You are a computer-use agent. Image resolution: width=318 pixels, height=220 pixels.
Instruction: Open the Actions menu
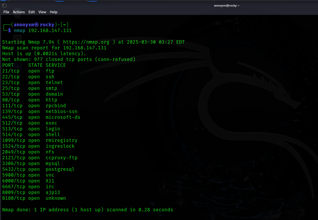(19, 12)
